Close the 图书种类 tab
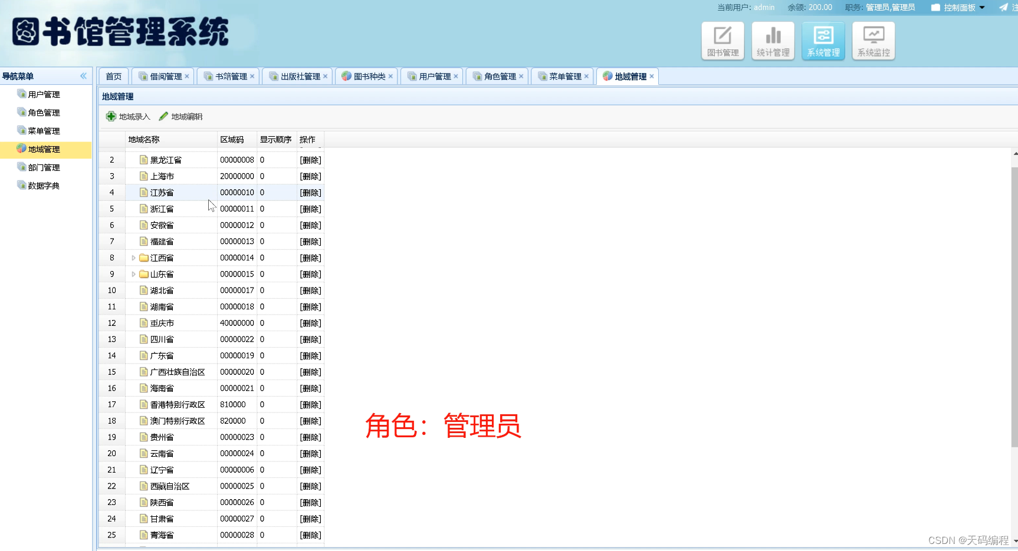 coord(390,76)
